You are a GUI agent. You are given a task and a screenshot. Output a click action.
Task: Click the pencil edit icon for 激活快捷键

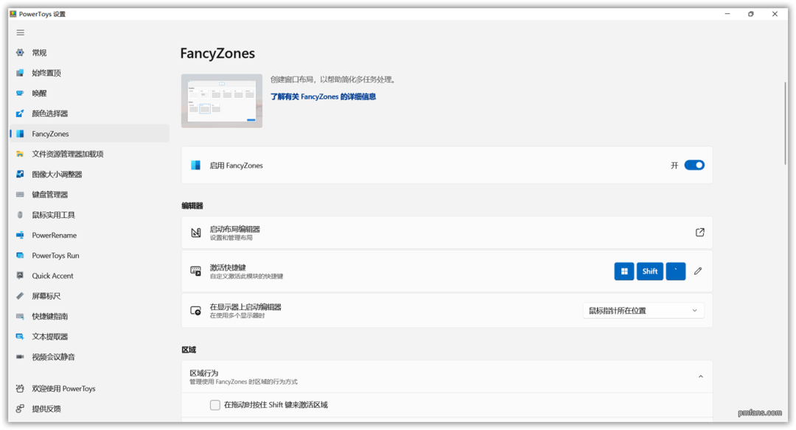[x=698, y=271]
